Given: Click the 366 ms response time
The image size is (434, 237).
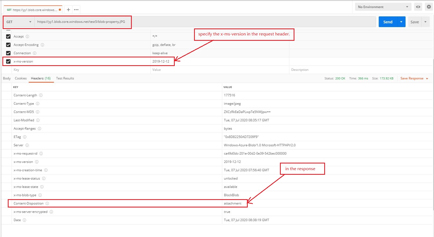Looking at the screenshot, I should point(363,78).
